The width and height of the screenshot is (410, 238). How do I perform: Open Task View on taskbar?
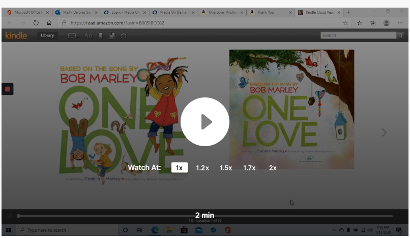(140, 230)
